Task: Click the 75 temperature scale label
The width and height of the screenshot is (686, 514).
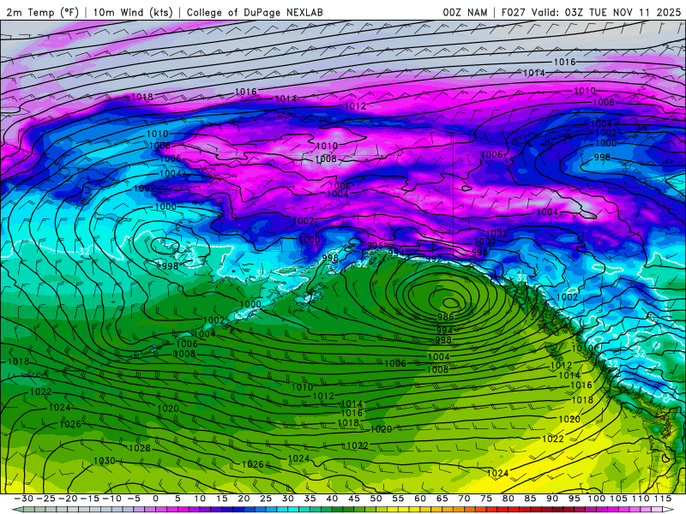Action: [486, 499]
